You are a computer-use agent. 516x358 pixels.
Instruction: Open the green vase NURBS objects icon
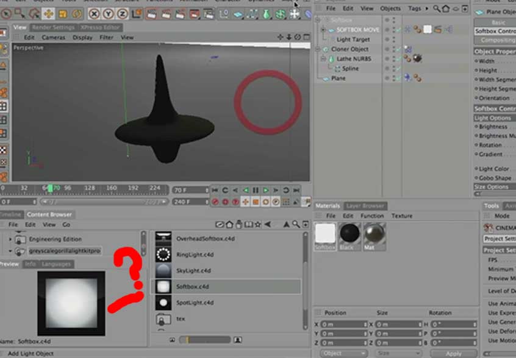coord(266,14)
